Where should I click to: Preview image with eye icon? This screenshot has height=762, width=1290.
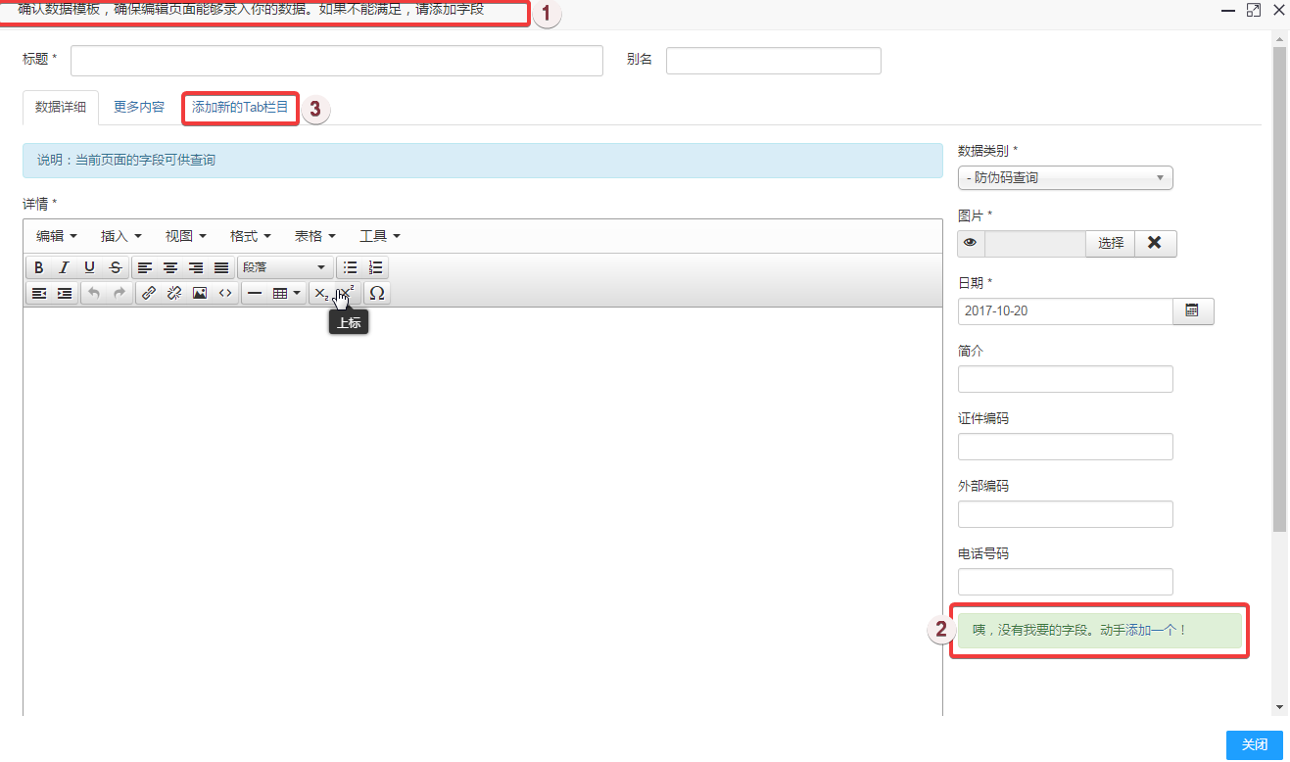971,243
